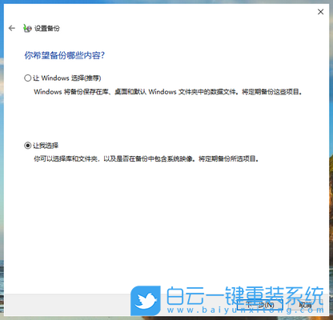Click the heading 你希望备份哪些内容?
This screenshot has width=333, height=320.
click(65, 55)
